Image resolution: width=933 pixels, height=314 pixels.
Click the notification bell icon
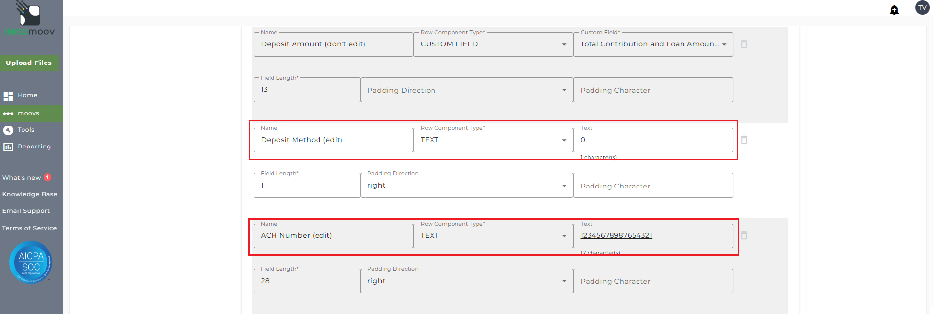pyautogui.click(x=894, y=10)
